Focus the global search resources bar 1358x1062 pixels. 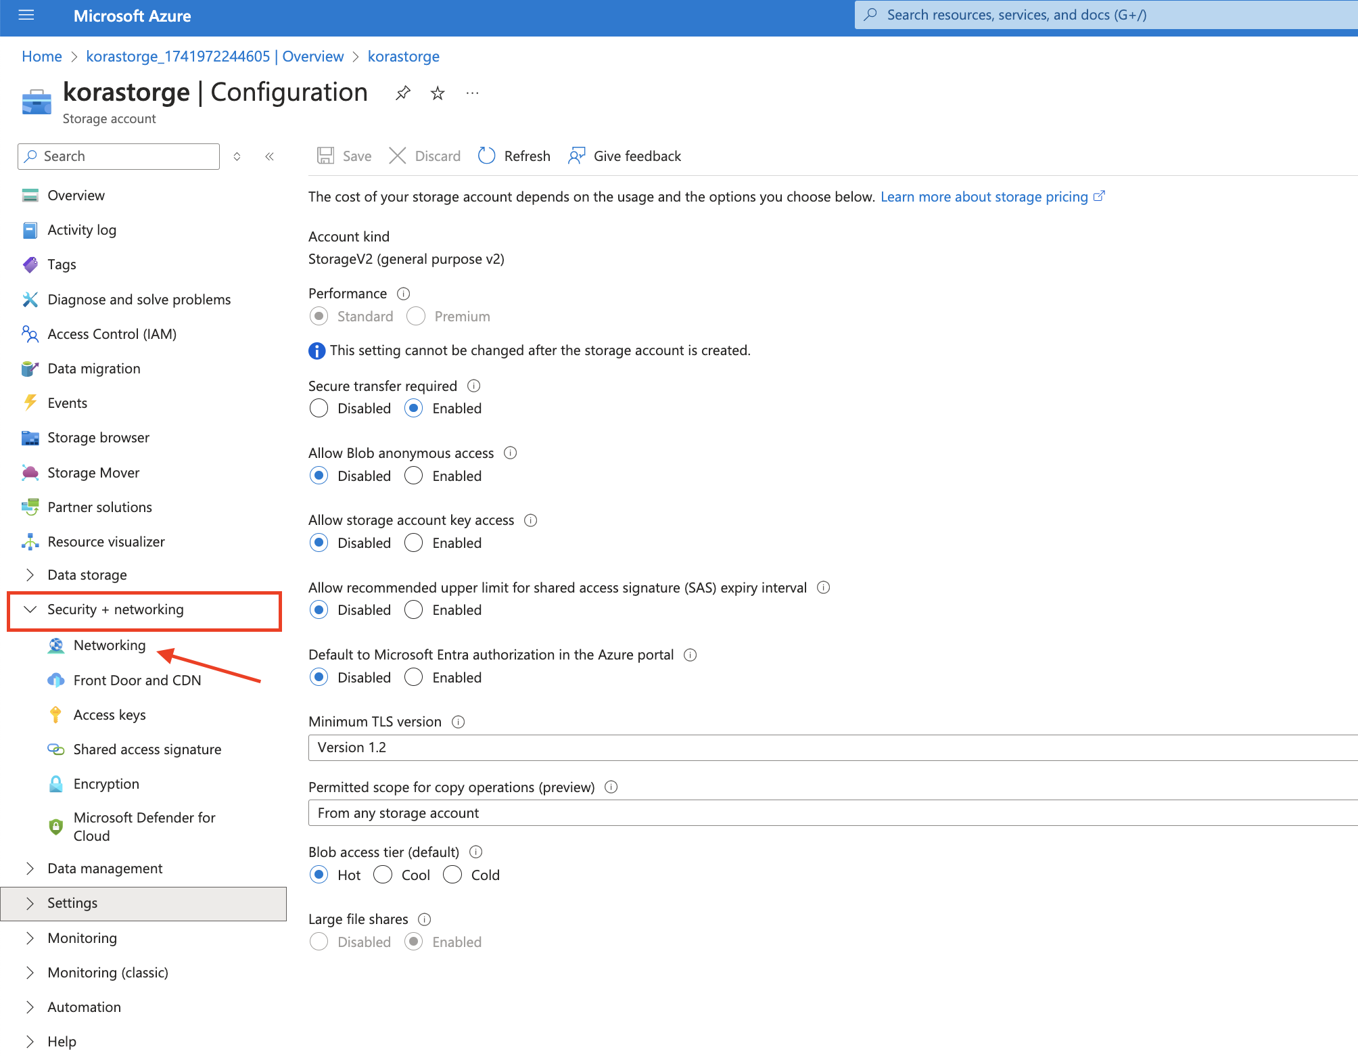1106,15
